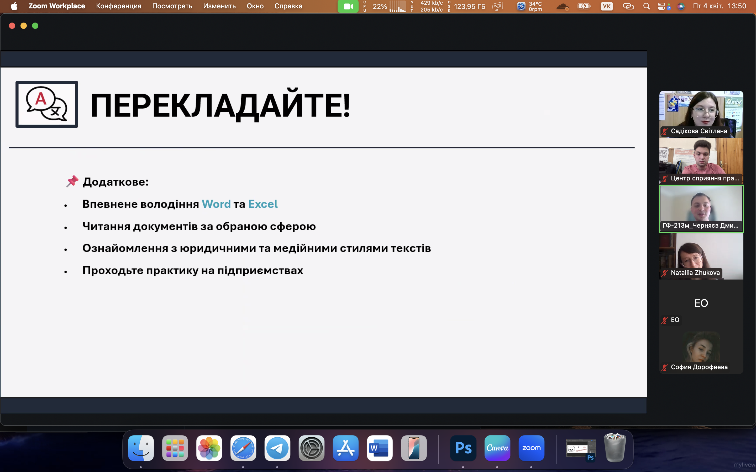Screen dimensions: 756x472
Task: Expand the Справка menu
Action: click(288, 6)
